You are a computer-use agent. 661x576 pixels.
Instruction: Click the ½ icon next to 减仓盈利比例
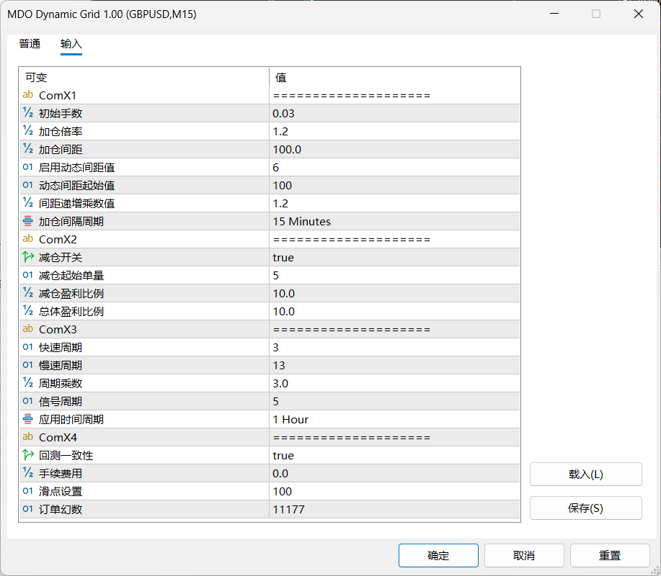[x=28, y=293]
